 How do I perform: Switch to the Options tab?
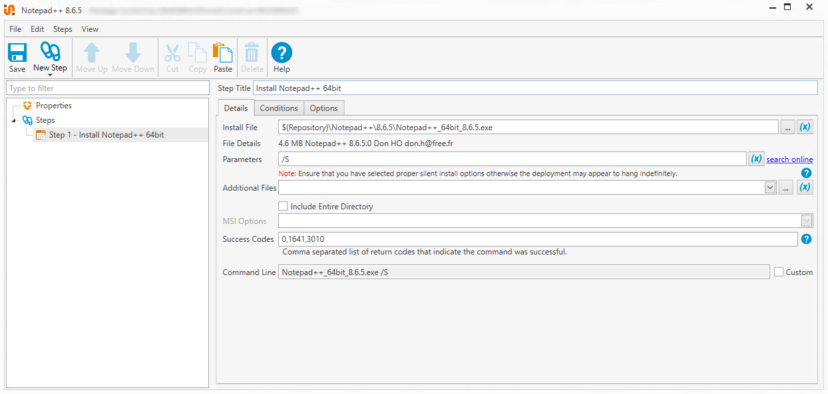click(x=324, y=108)
